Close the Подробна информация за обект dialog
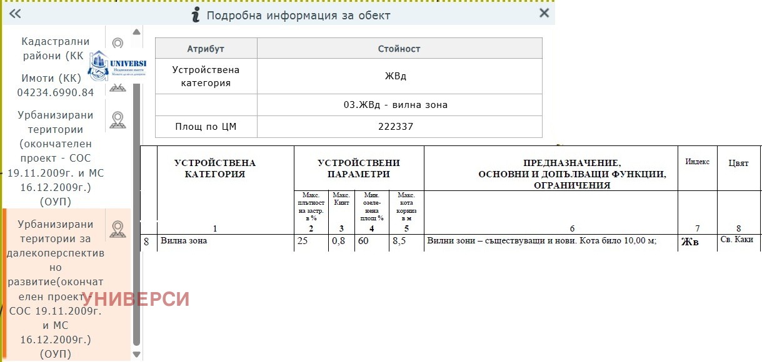 click(x=543, y=13)
